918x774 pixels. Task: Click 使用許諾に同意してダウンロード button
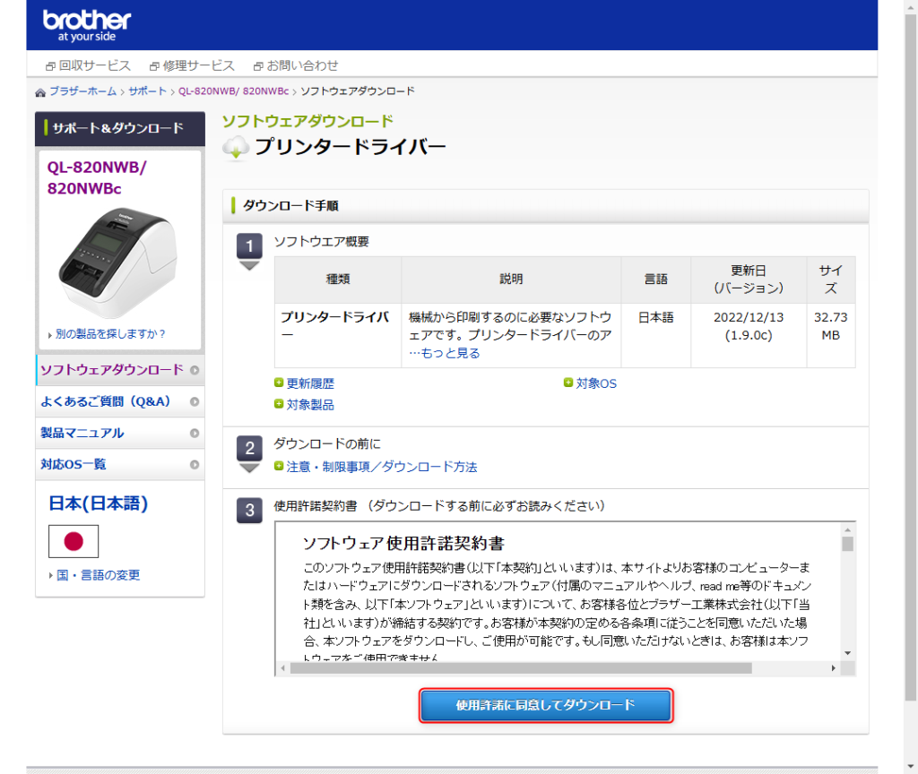(546, 706)
